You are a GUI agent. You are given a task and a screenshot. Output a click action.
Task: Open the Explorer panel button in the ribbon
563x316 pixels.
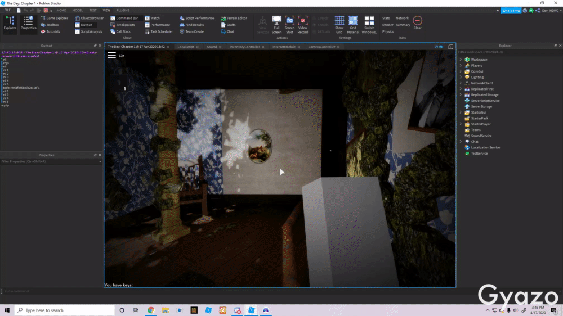click(10, 24)
